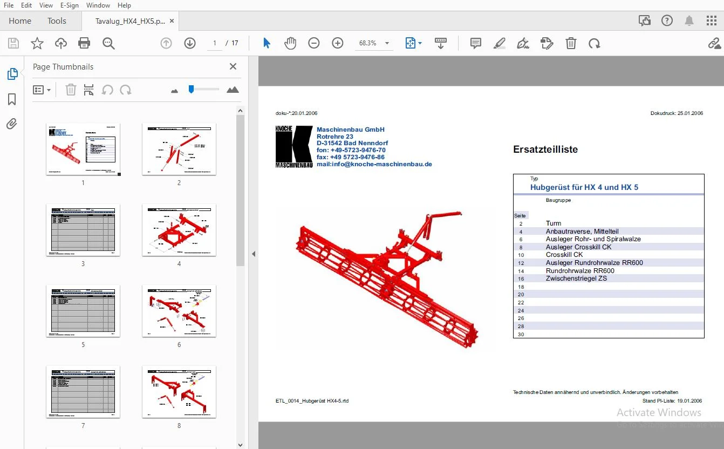Open the Help menu
The width and height of the screenshot is (724, 449).
tap(124, 5)
